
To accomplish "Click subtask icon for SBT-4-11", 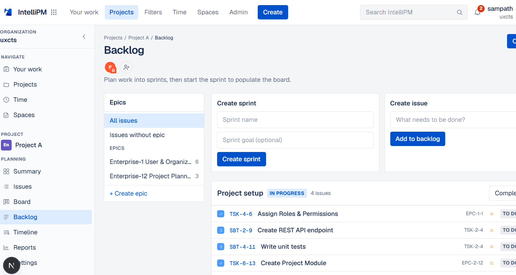I will point(221,247).
